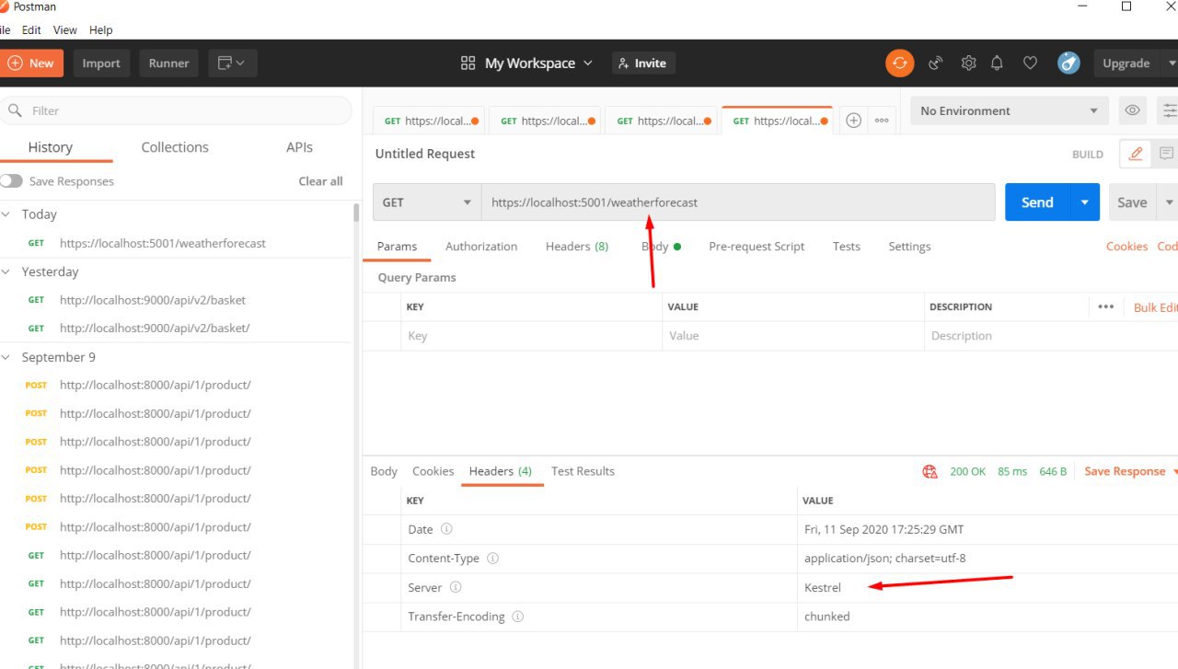Viewport: 1178px width, 669px height.
Task: Open the Upgrade dropdown arrow
Action: coord(1172,63)
